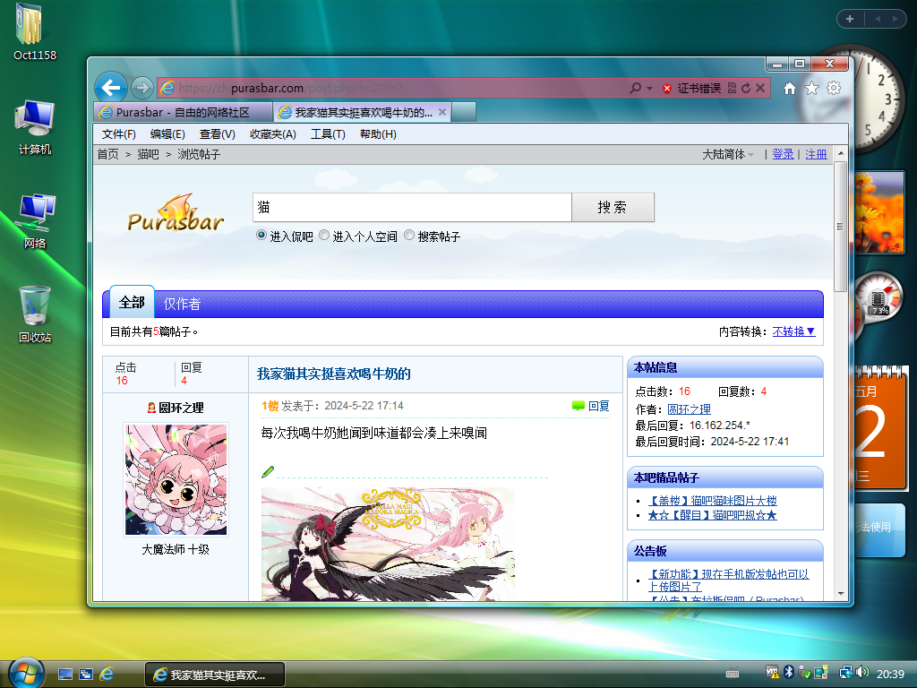Click the 搜索 search button
Screen dimensions: 917x688
[x=613, y=207]
